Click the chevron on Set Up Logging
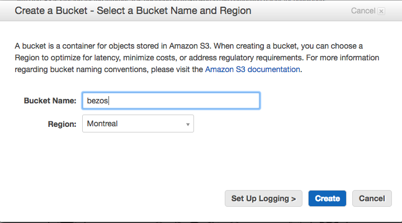402x223 pixels. pyautogui.click(x=294, y=199)
